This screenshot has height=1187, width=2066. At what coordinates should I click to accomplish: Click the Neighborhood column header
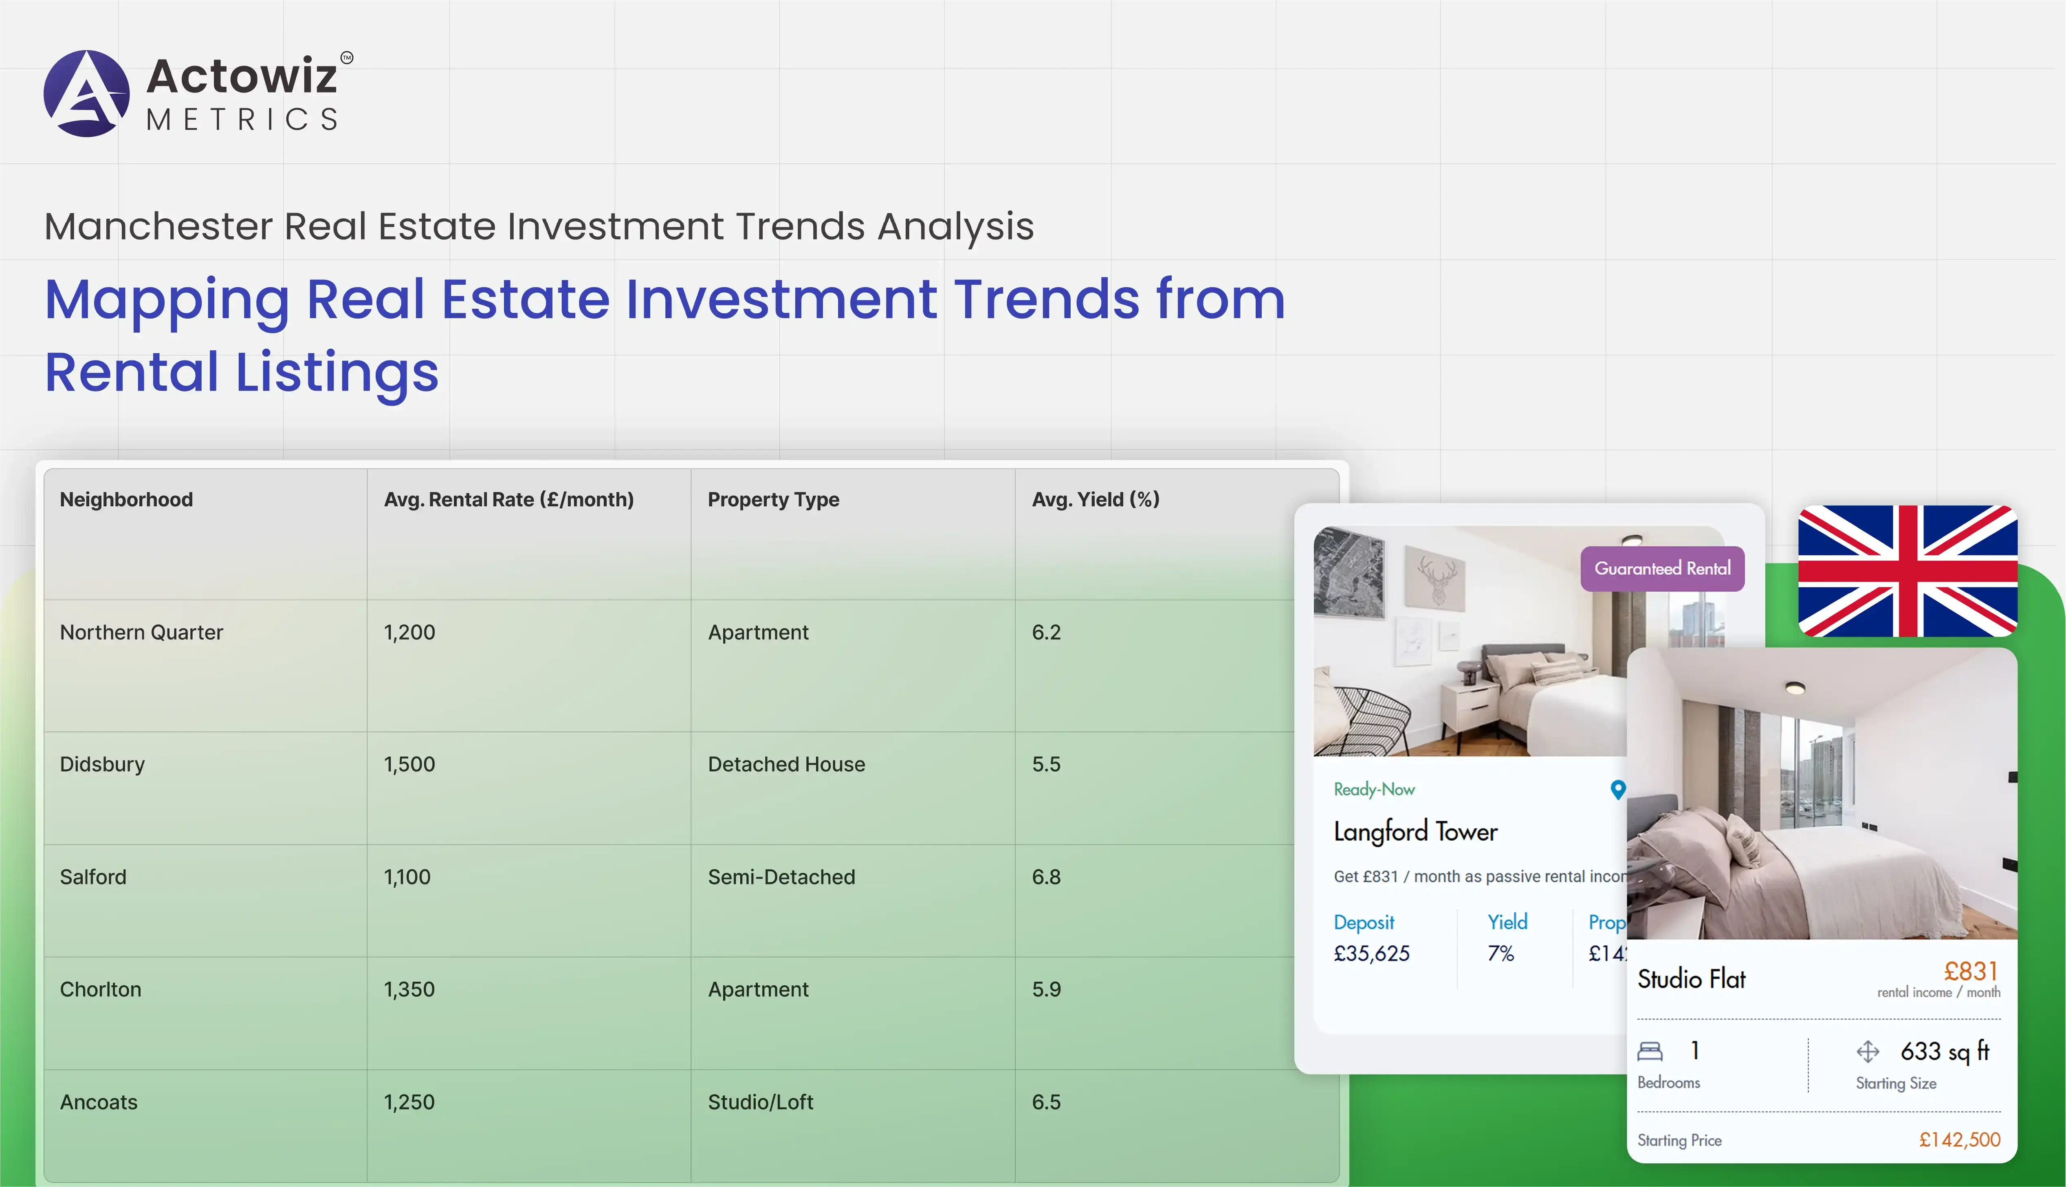point(126,499)
